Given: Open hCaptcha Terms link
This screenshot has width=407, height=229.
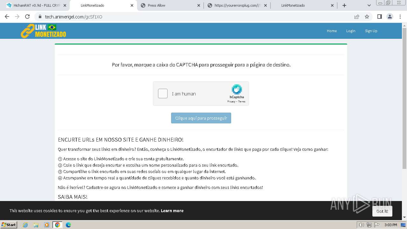Looking at the screenshot, I should [x=242, y=101].
